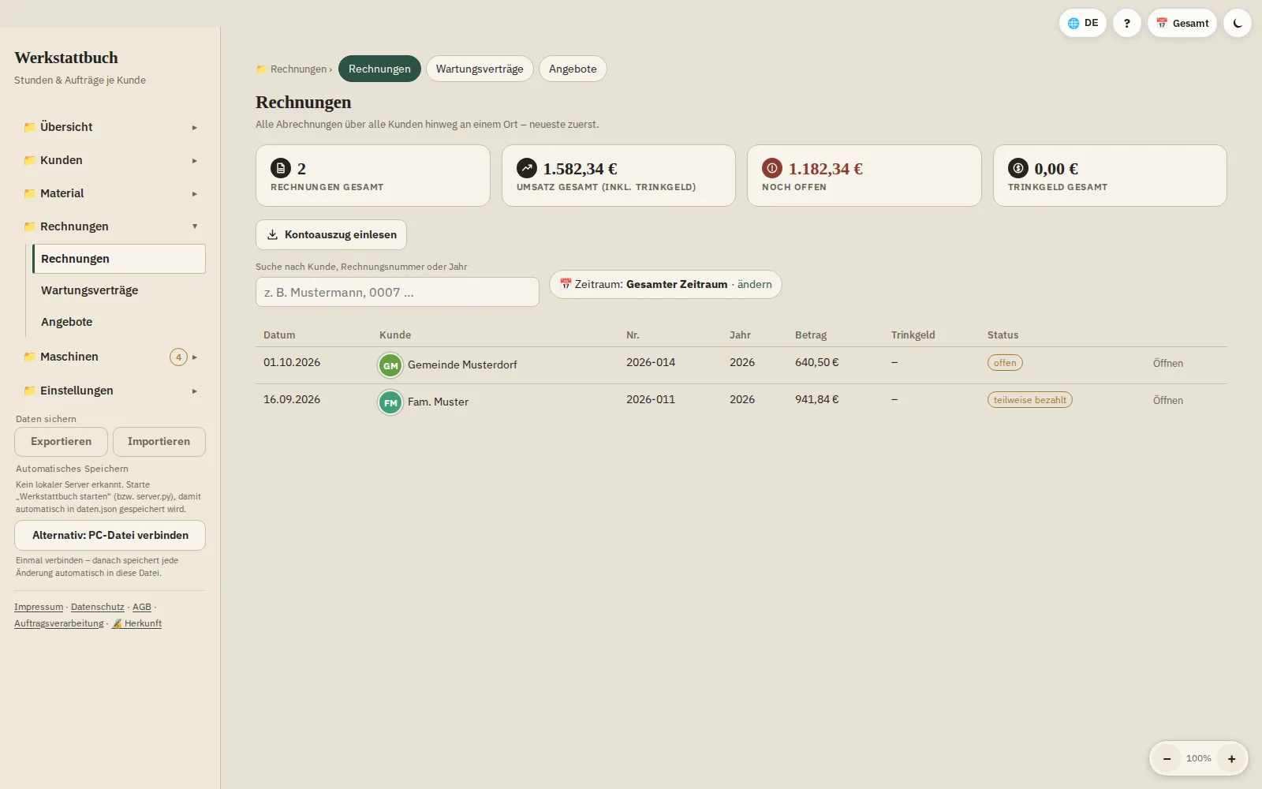
Task: Click the folder icon next to Maschinen
Action: click(x=29, y=357)
